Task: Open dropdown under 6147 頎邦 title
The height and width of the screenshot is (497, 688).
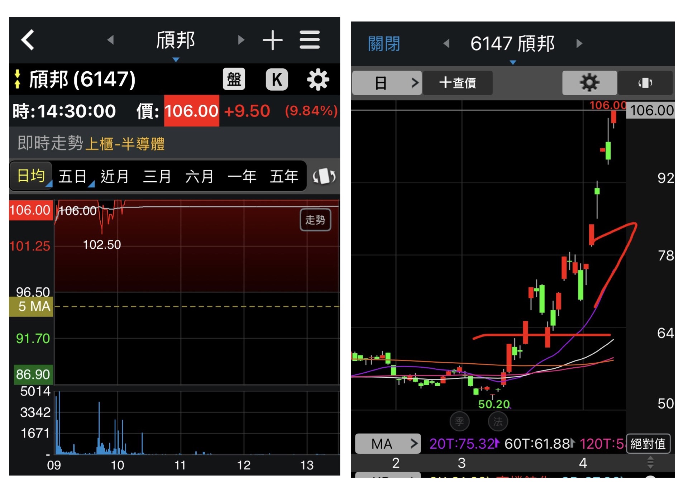Action: click(513, 62)
